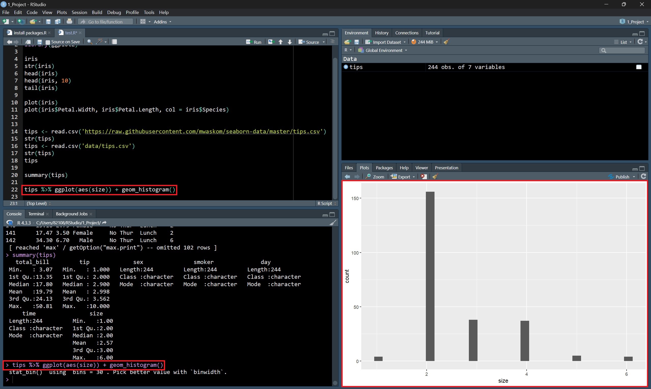
Task: Click the save workspace icon in Environment pane
Action: [357, 42]
